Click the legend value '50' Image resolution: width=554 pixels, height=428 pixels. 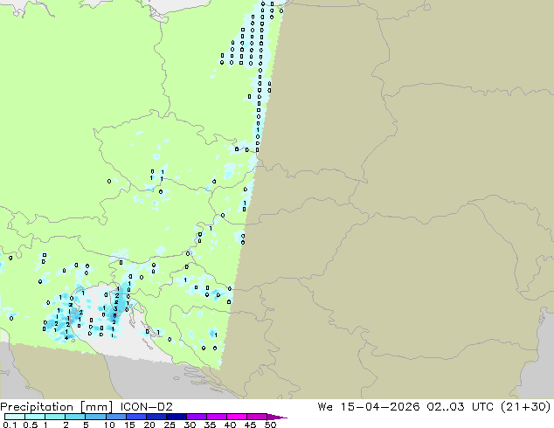tap(270, 425)
